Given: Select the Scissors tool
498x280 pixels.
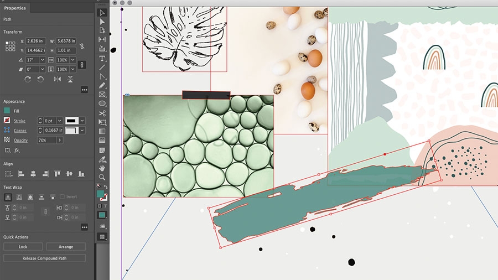Looking at the screenshot, I should click(x=102, y=113).
